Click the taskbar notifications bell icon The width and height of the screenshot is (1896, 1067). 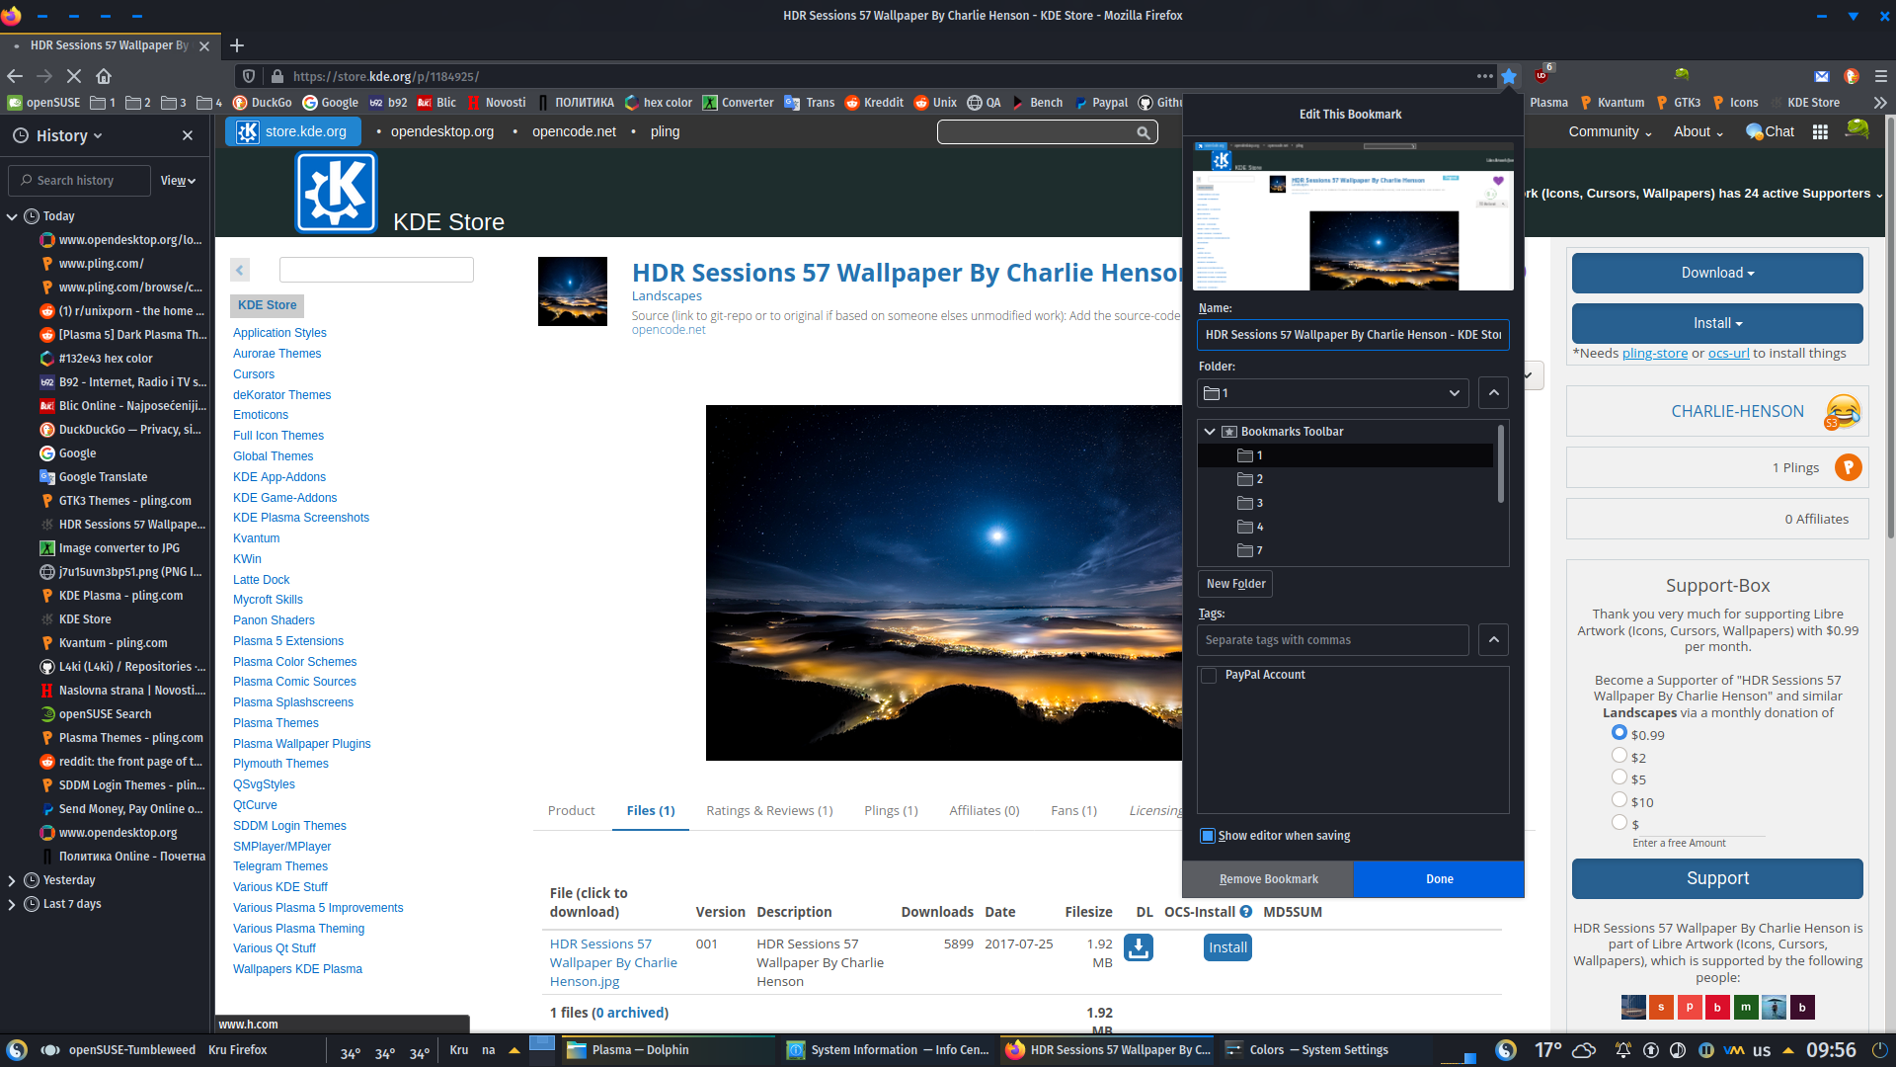1622,1050
